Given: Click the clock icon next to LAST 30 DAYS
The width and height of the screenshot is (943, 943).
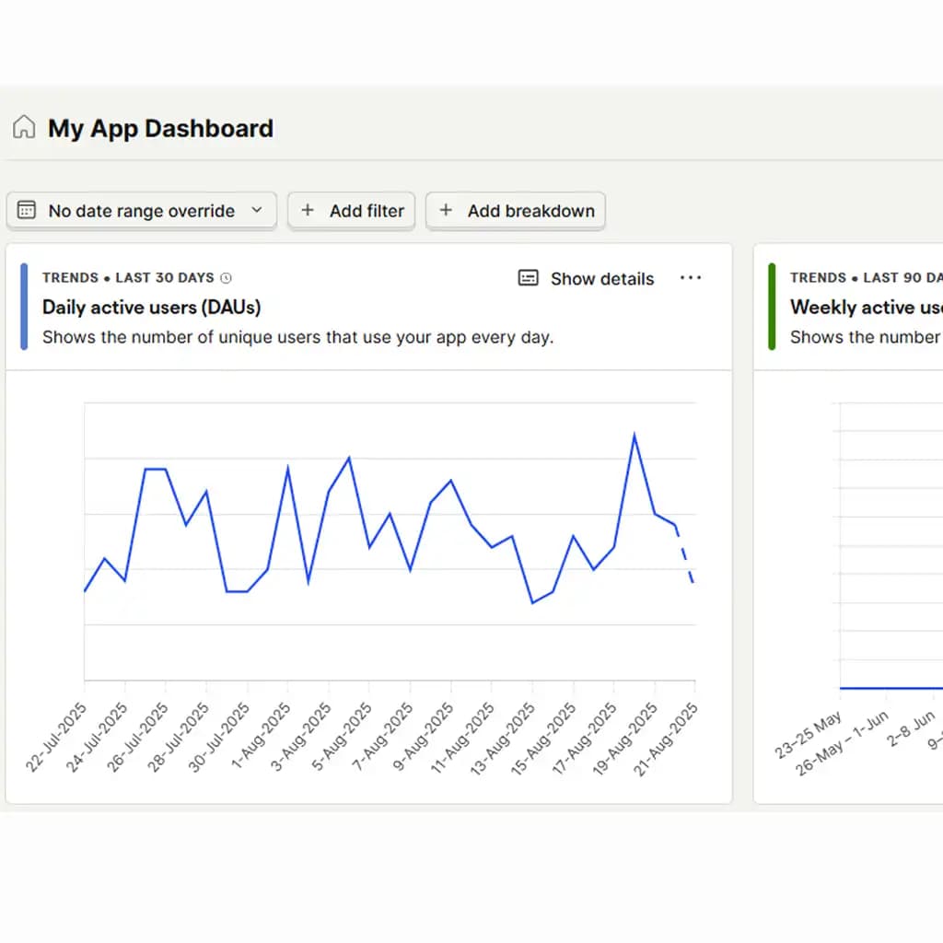Looking at the screenshot, I should (227, 278).
